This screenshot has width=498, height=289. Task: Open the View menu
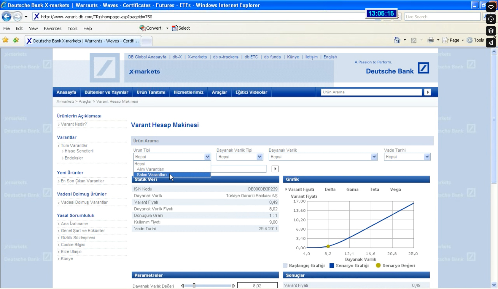point(33,28)
